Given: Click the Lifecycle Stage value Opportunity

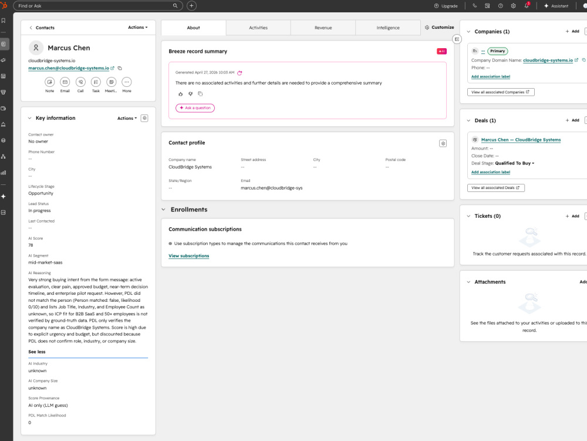Looking at the screenshot, I should [41, 194].
